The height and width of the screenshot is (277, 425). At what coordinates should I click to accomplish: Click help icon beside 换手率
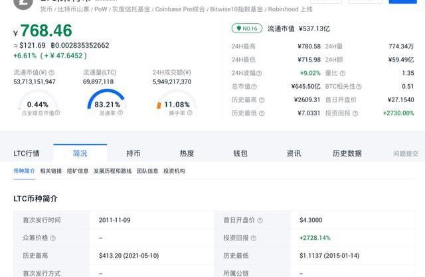tap(190, 113)
